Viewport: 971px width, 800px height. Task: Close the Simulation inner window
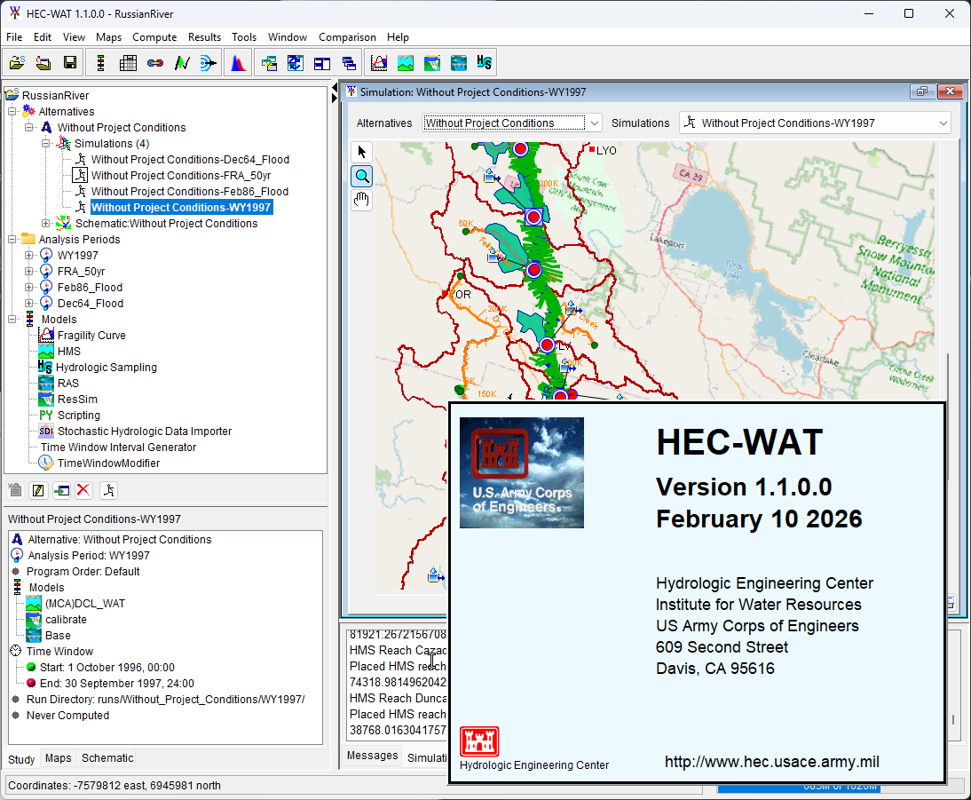tap(950, 91)
